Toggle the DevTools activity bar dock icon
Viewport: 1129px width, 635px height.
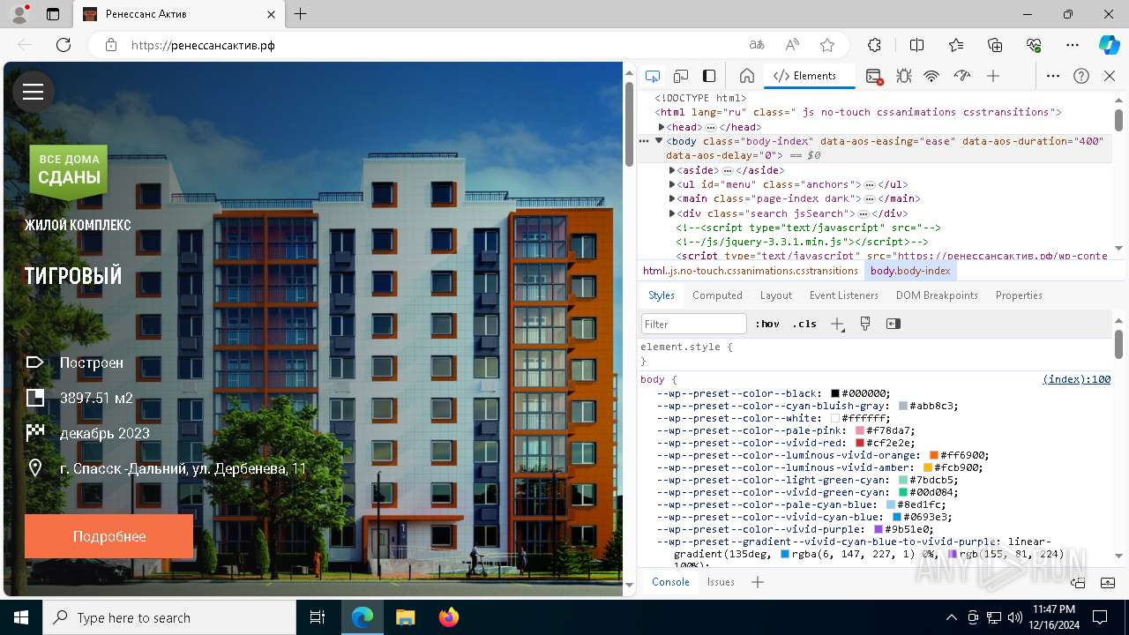(709, 76)
